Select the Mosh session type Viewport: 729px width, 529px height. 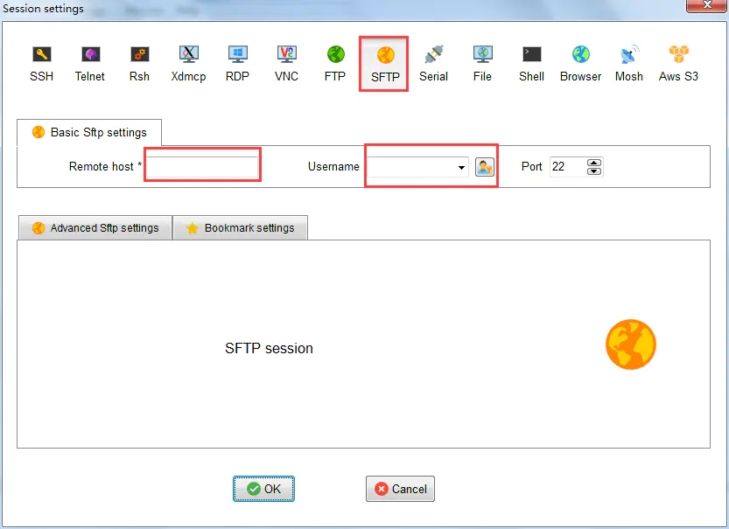coord(628,61)
